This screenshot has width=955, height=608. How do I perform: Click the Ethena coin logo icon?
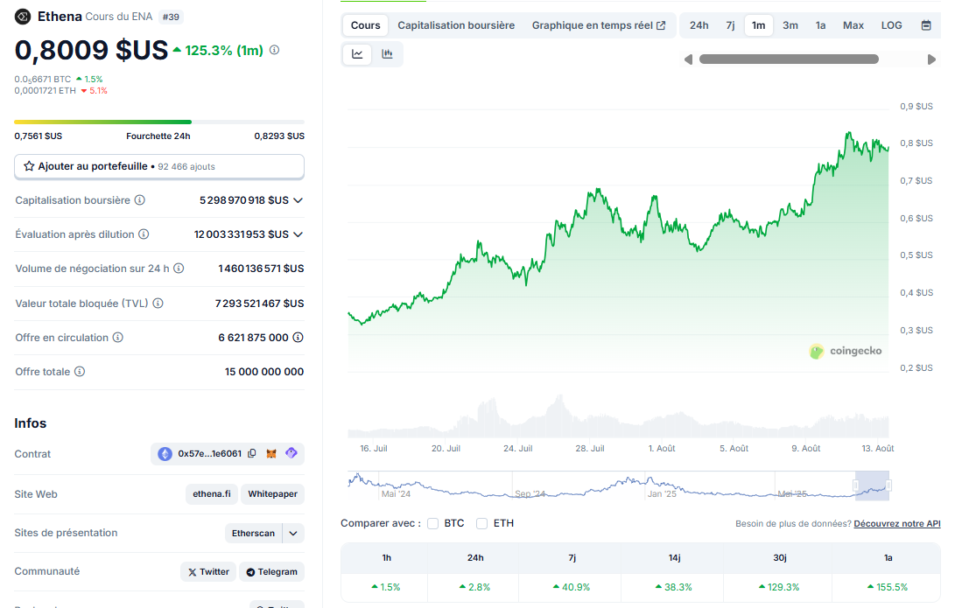(x=23, y=17)
